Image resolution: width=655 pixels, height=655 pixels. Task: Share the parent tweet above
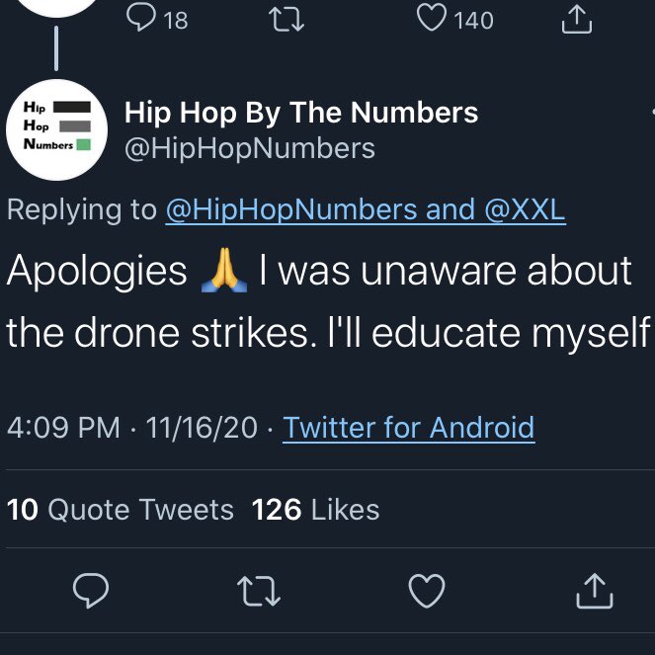coord(576,19)
